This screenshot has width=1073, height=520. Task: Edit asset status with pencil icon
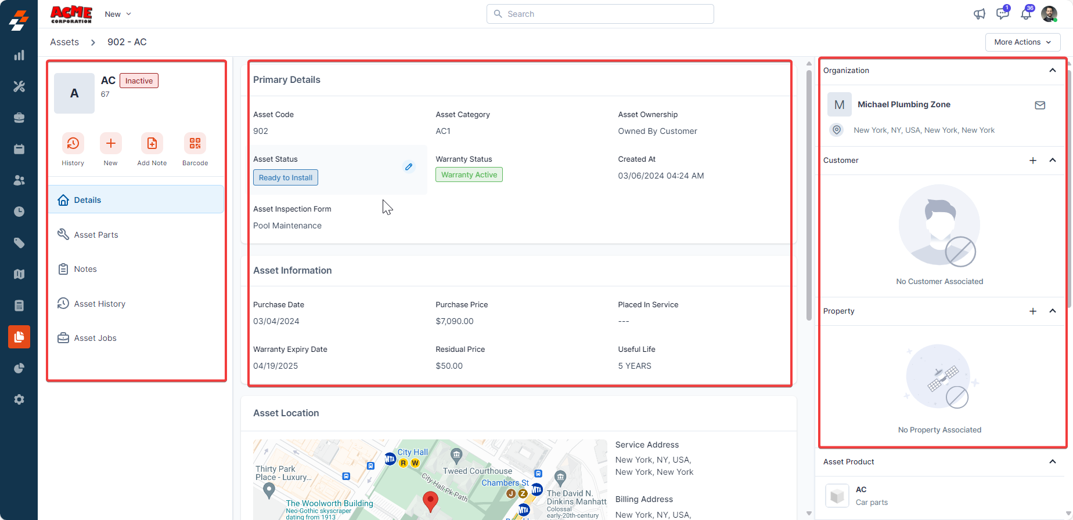[x=409, y=167]
